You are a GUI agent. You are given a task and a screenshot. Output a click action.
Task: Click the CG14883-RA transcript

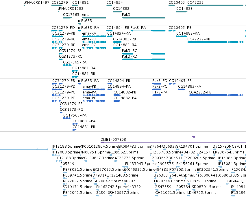[182, 36]
